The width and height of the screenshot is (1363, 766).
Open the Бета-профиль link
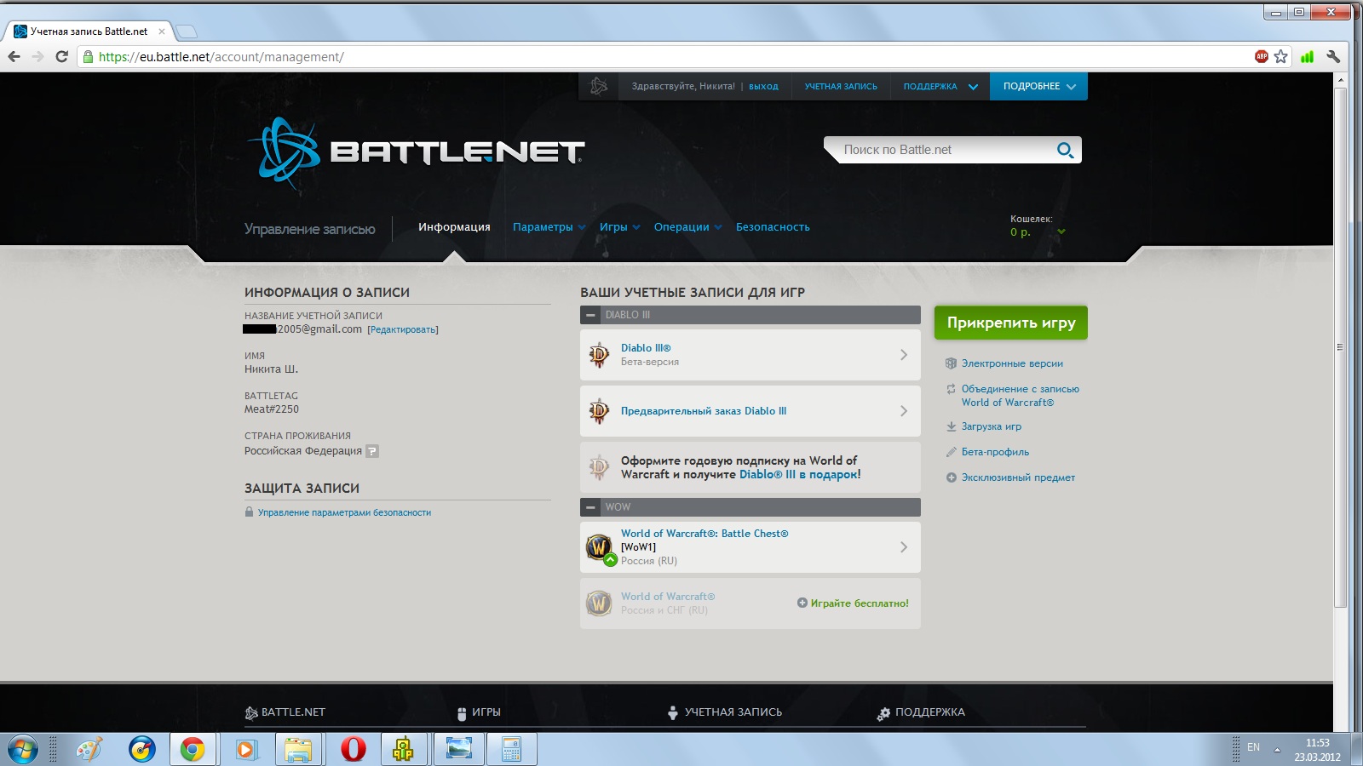click(x=995, y=452)
